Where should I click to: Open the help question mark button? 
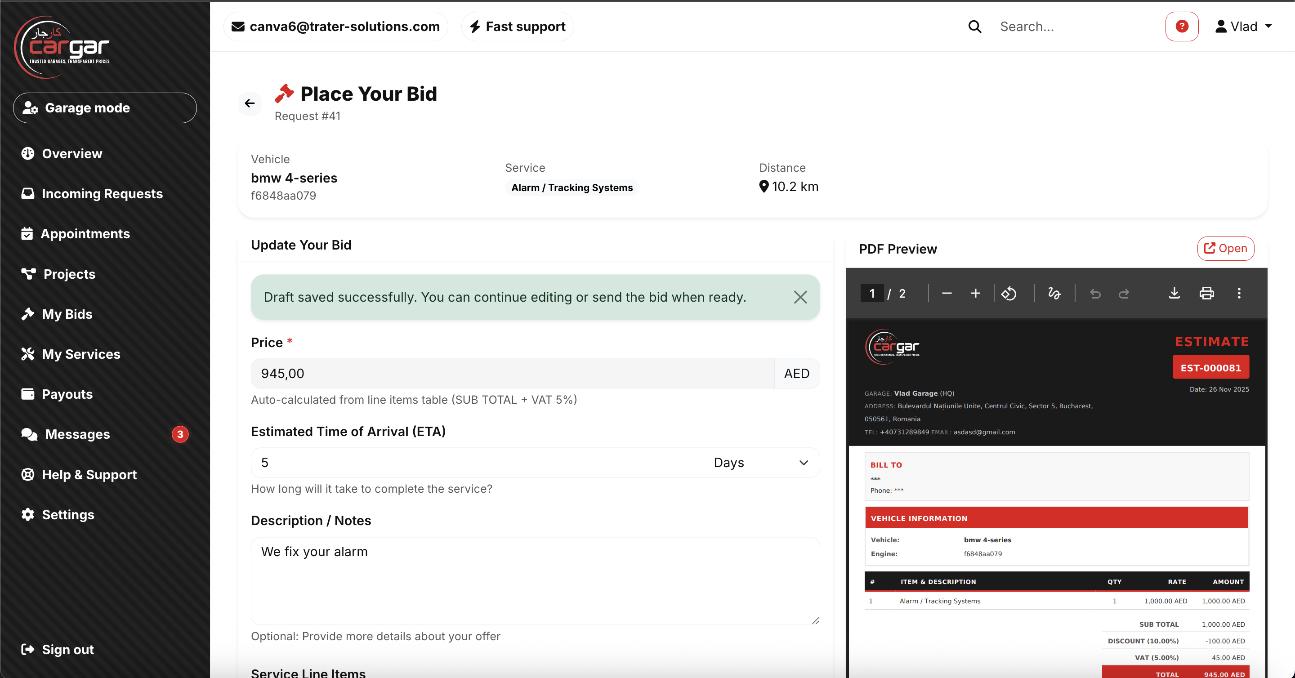[1182, 26]
